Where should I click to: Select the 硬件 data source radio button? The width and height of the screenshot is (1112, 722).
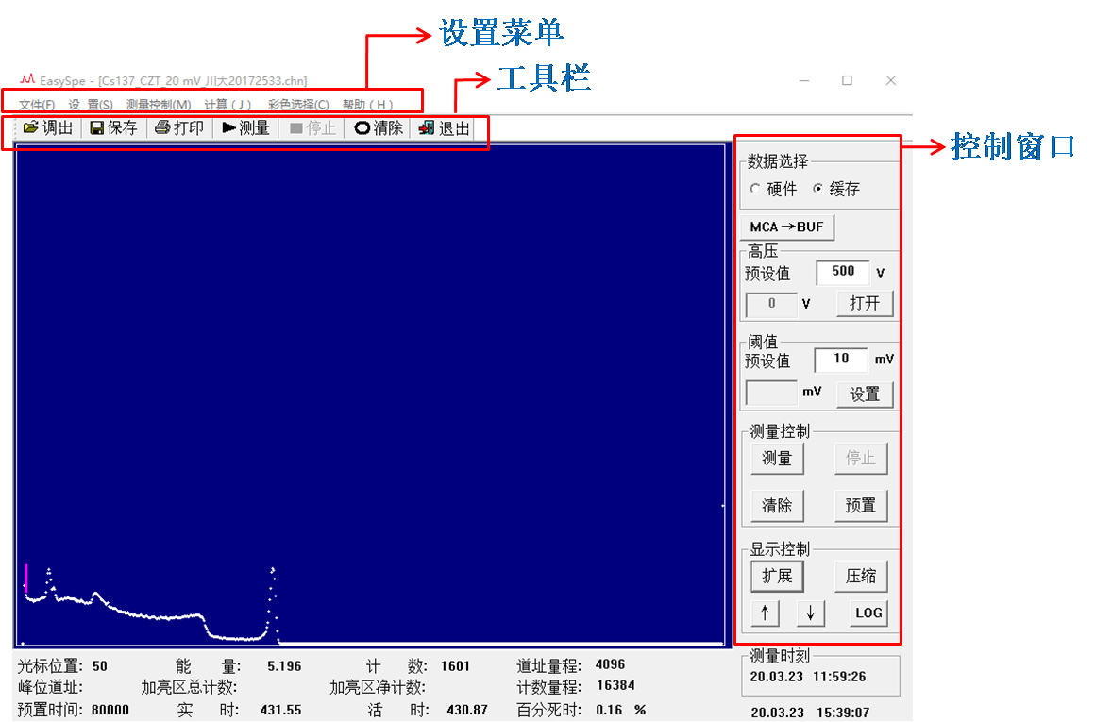coord(755,189)
